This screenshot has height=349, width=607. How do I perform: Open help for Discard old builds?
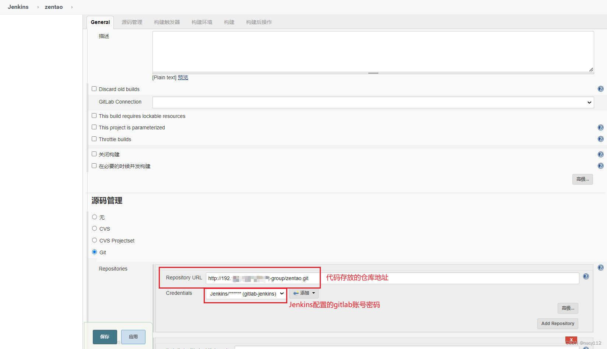601,89
